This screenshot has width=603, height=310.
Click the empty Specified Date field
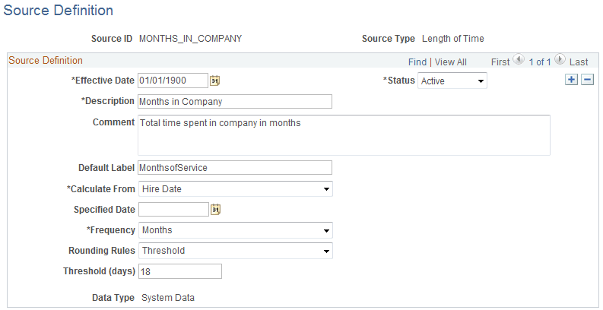tap(173, 210)
